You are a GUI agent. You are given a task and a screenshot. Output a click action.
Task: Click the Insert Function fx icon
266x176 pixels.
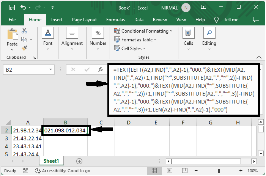[x=101, y=70]
